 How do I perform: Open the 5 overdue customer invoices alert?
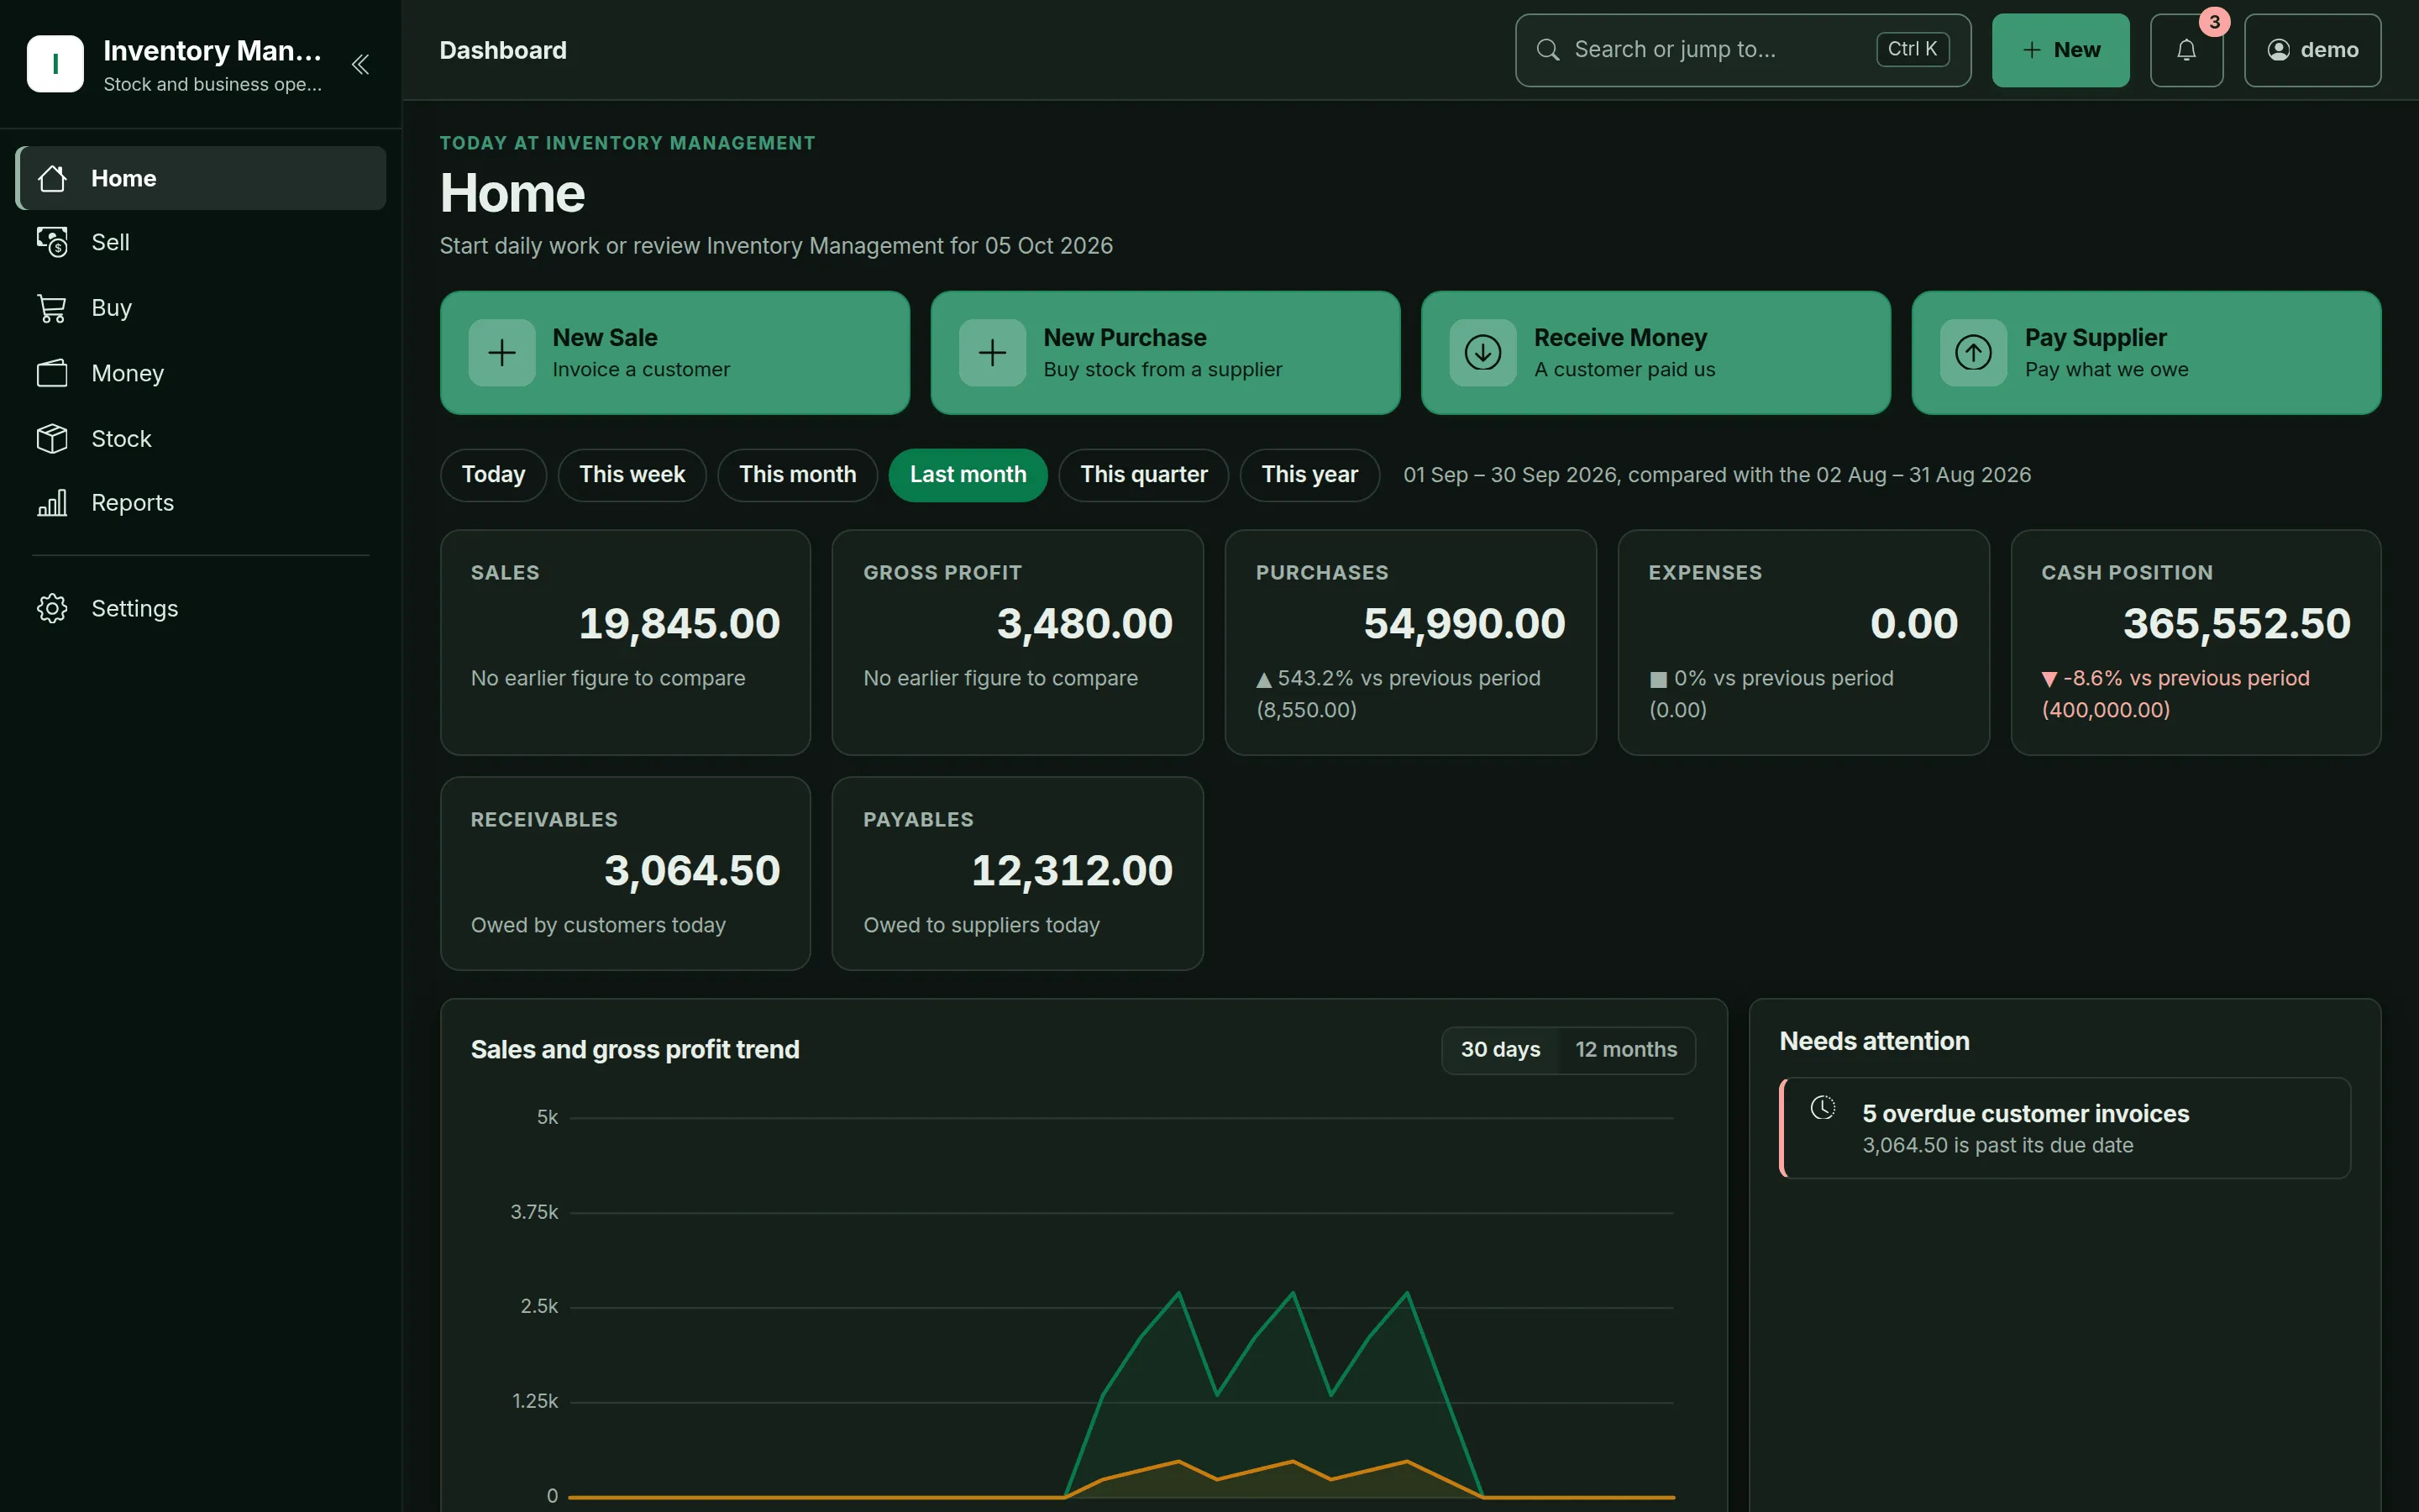click(2065, 1128)
